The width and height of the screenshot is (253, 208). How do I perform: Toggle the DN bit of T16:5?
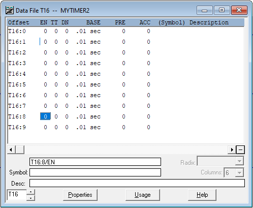[67, 84]
